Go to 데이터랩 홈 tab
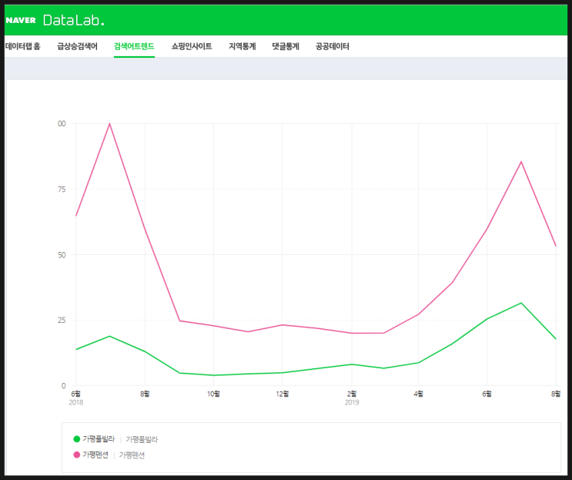This screenshot has width=572, height=480. pyautogui.click(x=22, y=46)
